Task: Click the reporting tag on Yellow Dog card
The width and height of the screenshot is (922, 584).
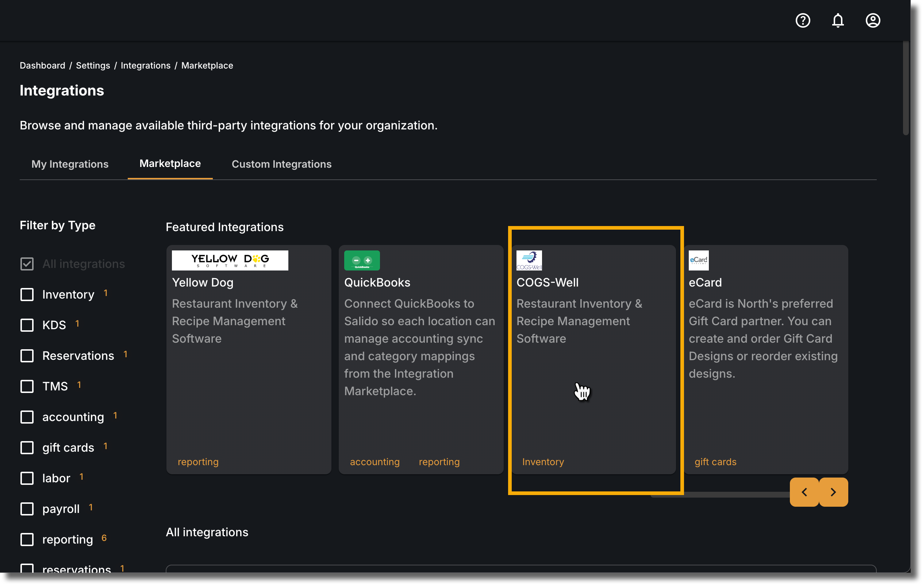Action: pyautogui.click(x=198, y=462)
